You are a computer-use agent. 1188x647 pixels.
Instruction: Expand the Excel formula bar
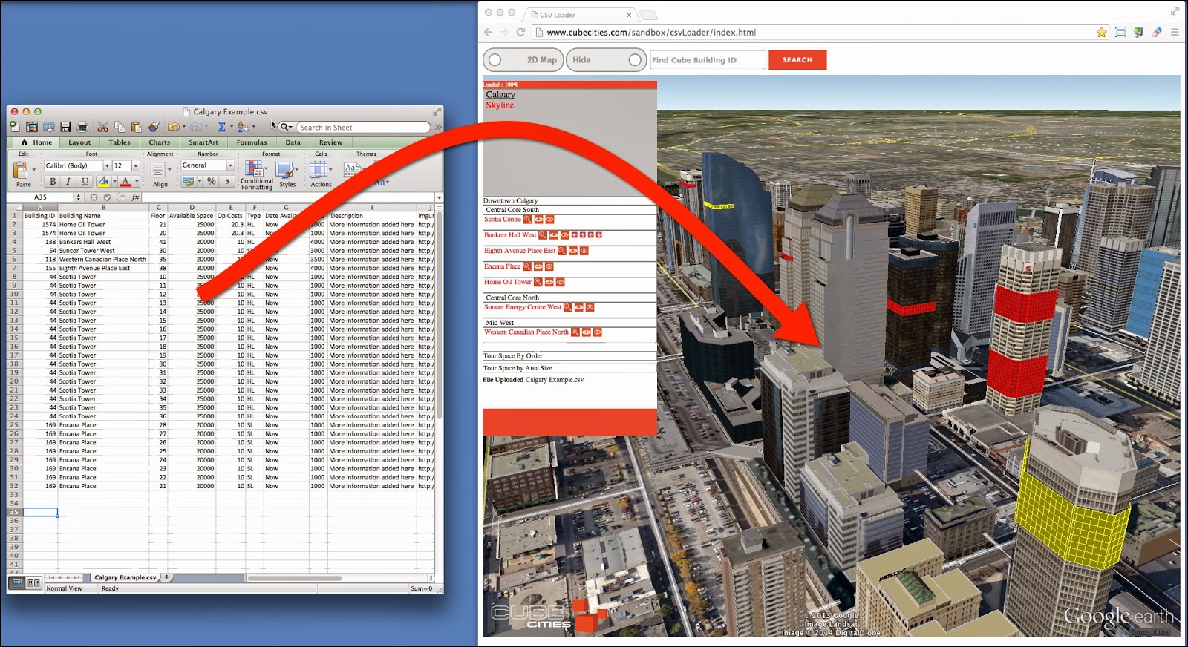439,197
